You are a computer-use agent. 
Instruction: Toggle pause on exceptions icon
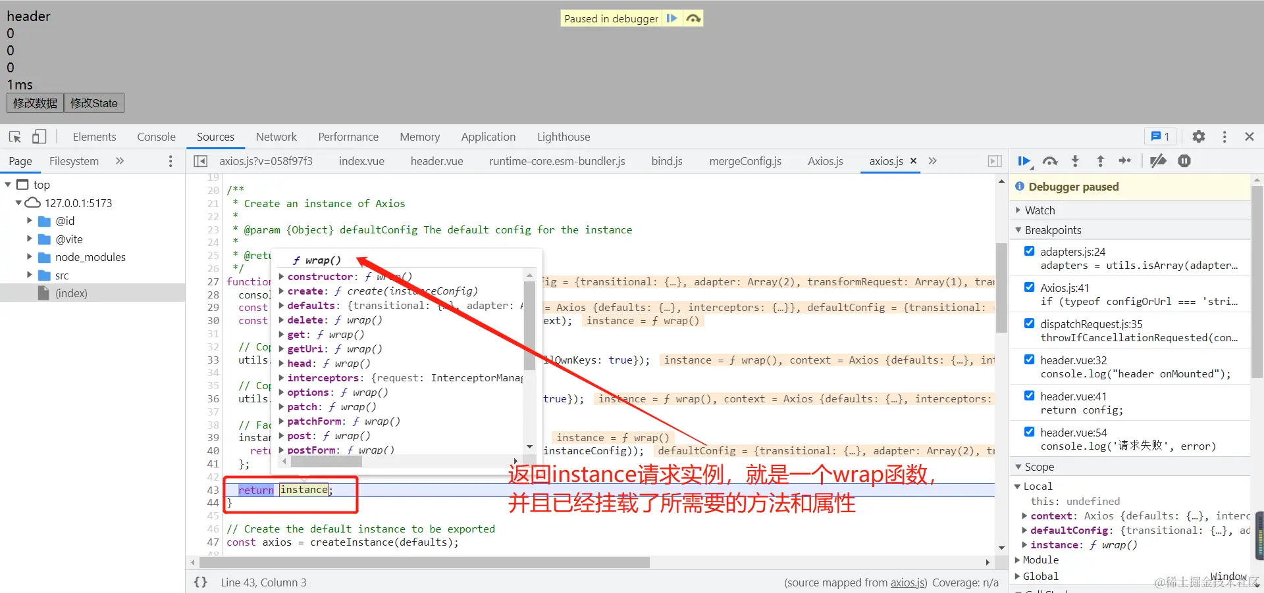point(1184,161)
